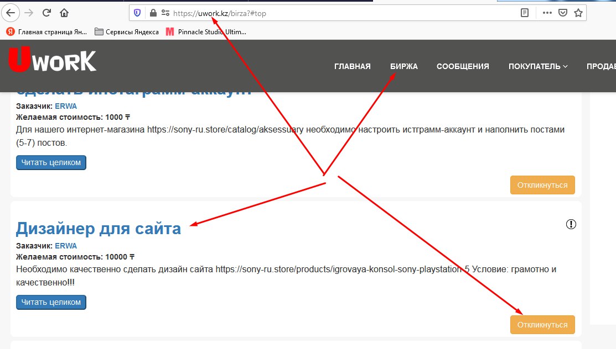Open Pinnacle Studio Ultimate bookmark

point(206,32)
